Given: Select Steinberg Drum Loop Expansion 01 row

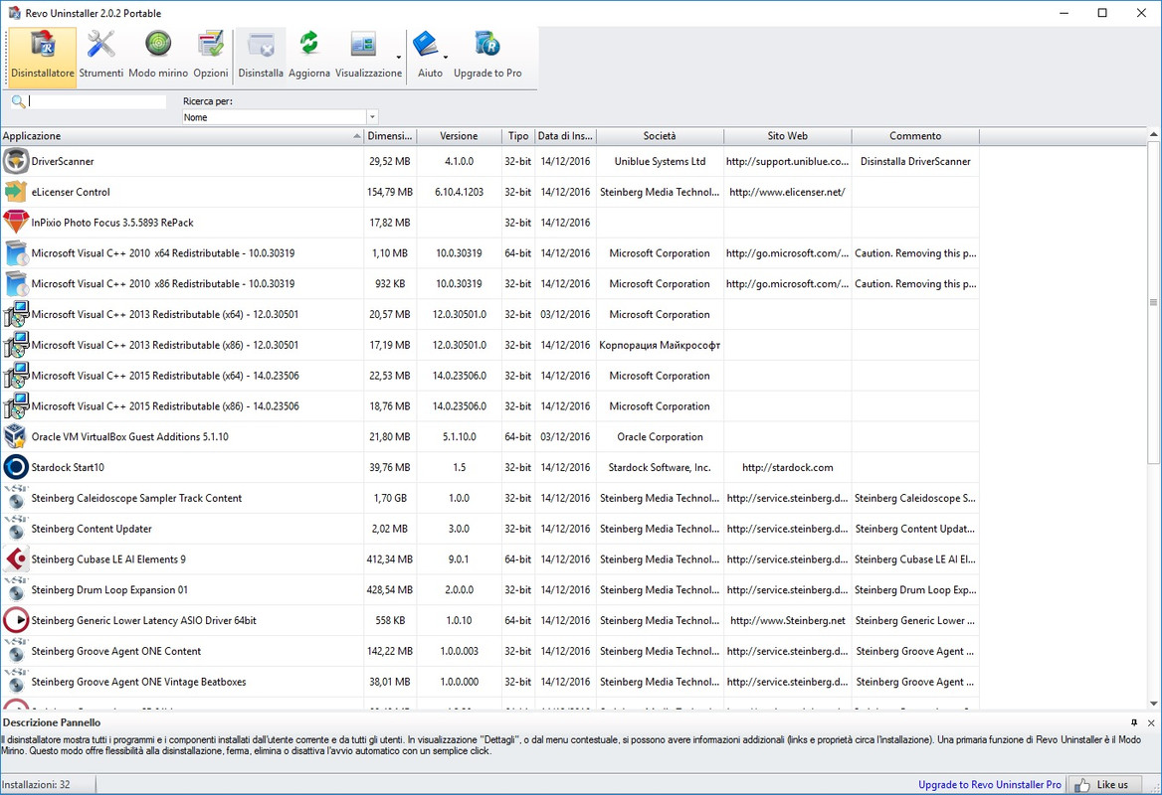Looking at the screenshot, I should pos(489,590).
